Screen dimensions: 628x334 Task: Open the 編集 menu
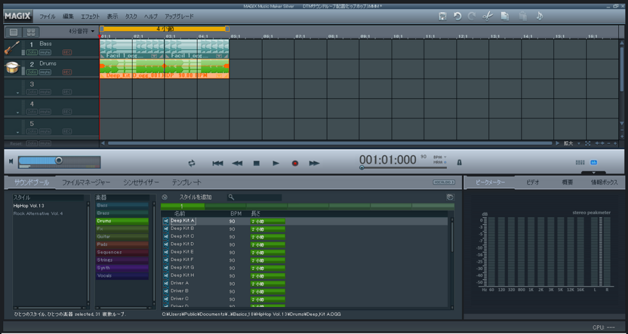(x=68, y=17)
